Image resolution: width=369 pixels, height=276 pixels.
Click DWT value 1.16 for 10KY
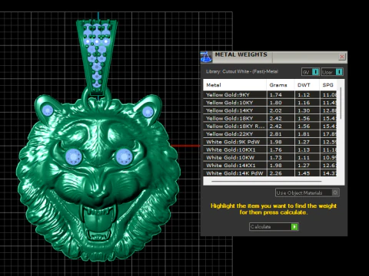click(x=304, y=103)
